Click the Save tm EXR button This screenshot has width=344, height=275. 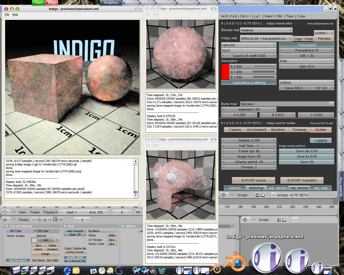(x=307, y=157)
